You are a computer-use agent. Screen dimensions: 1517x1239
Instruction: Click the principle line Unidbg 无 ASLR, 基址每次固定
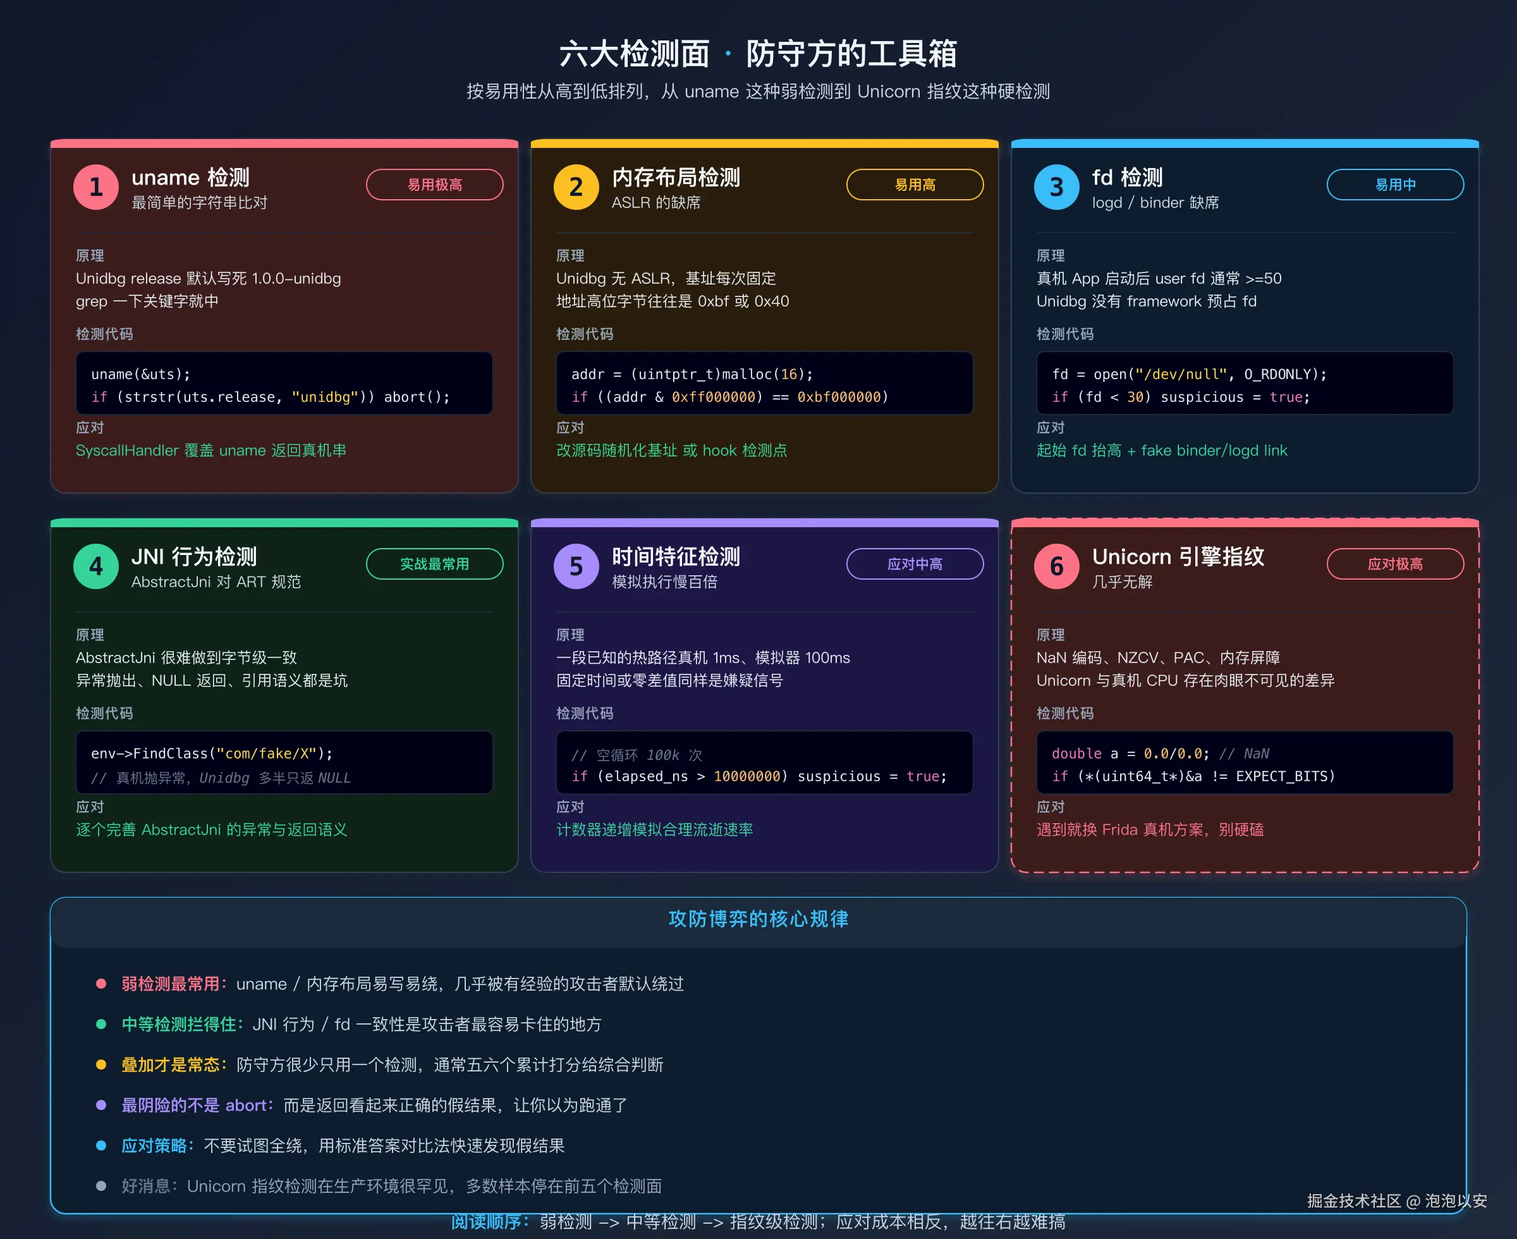point(666,278)
